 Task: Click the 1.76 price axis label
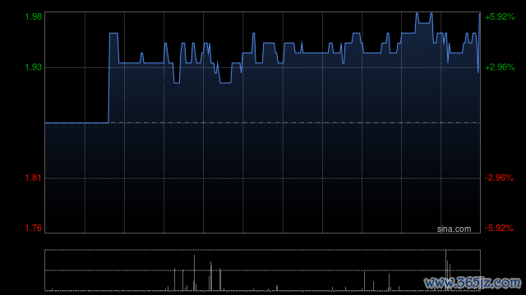34,228
